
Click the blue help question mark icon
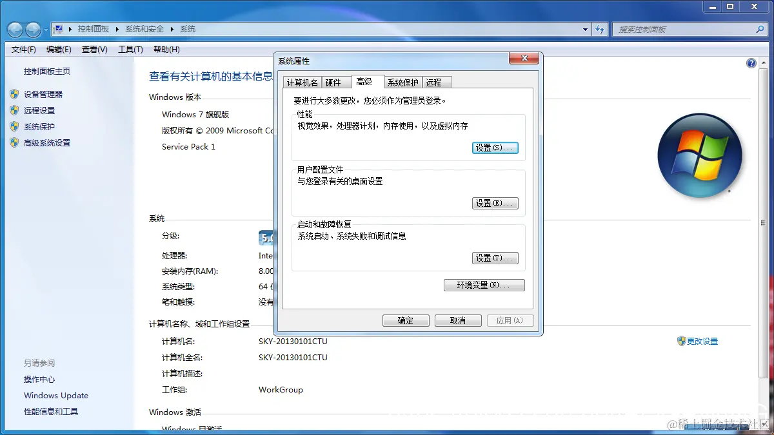pos(751,63)
